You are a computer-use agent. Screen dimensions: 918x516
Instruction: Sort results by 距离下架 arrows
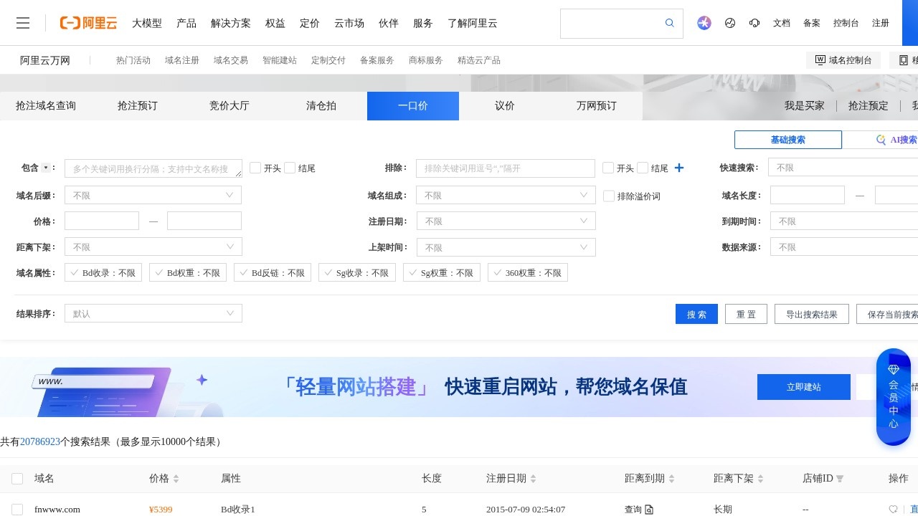[760, 479]
